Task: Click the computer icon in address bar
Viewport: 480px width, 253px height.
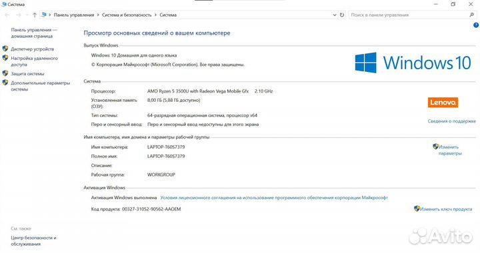Action: pyautogui.click(x=44, y=15)
